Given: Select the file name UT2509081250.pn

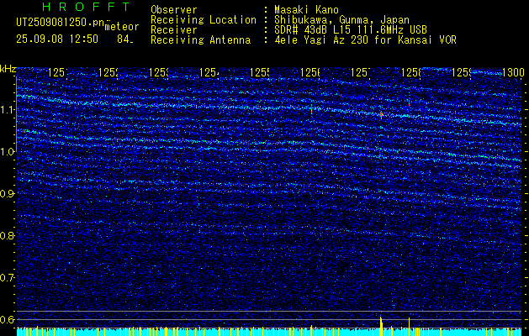Looking at the screenshot, I should click(x=61, y=23).
